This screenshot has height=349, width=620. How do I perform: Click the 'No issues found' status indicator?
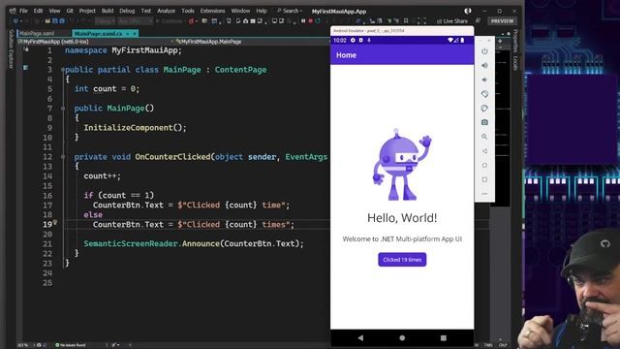(71, 345)
